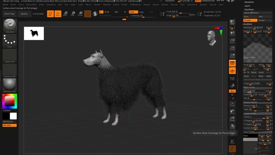Adjust the Z Intensity slider
This screenshot has height=155, width=275.
tap(142, 15)
